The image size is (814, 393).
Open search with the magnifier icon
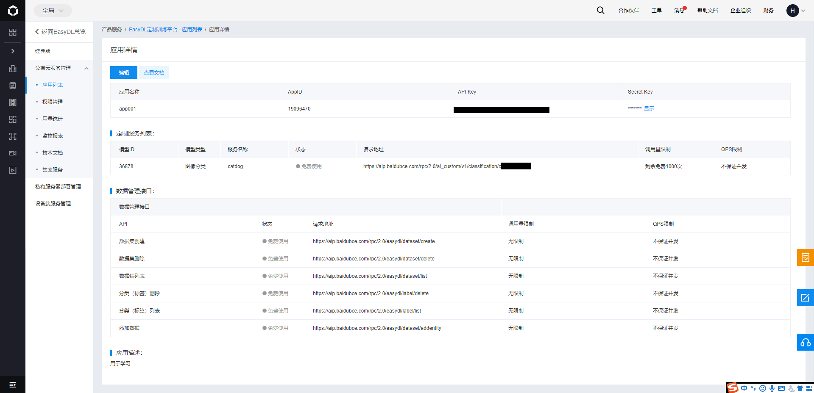point(600,10)
